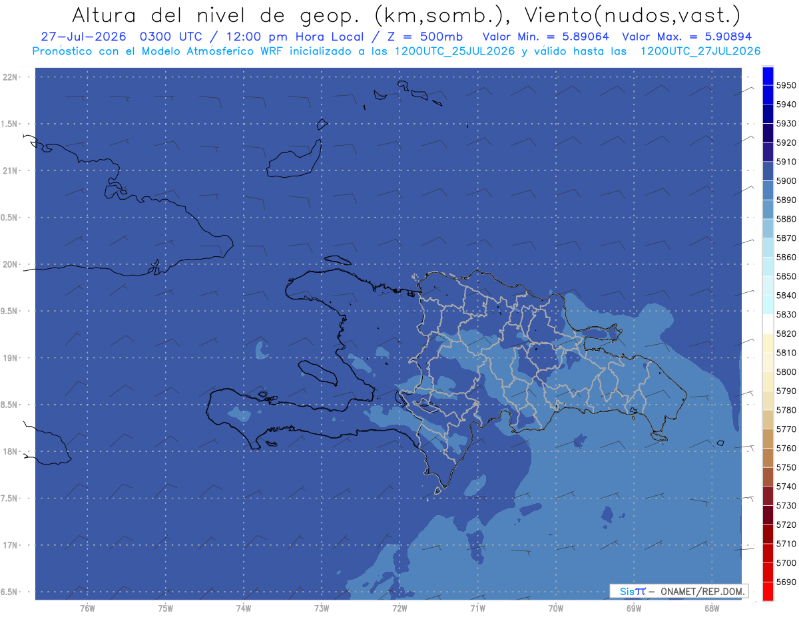Click the '5740' colorbar value

point(786,487)
